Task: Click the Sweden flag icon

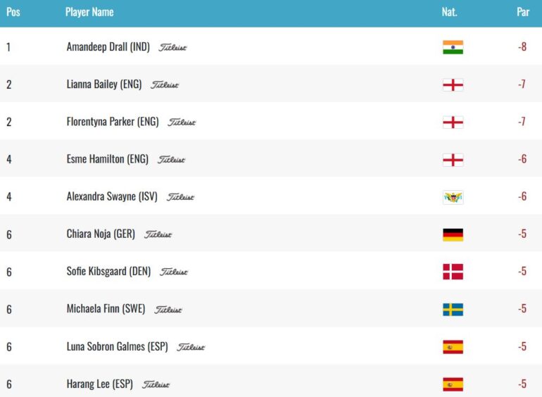Action: coord(453,310)
